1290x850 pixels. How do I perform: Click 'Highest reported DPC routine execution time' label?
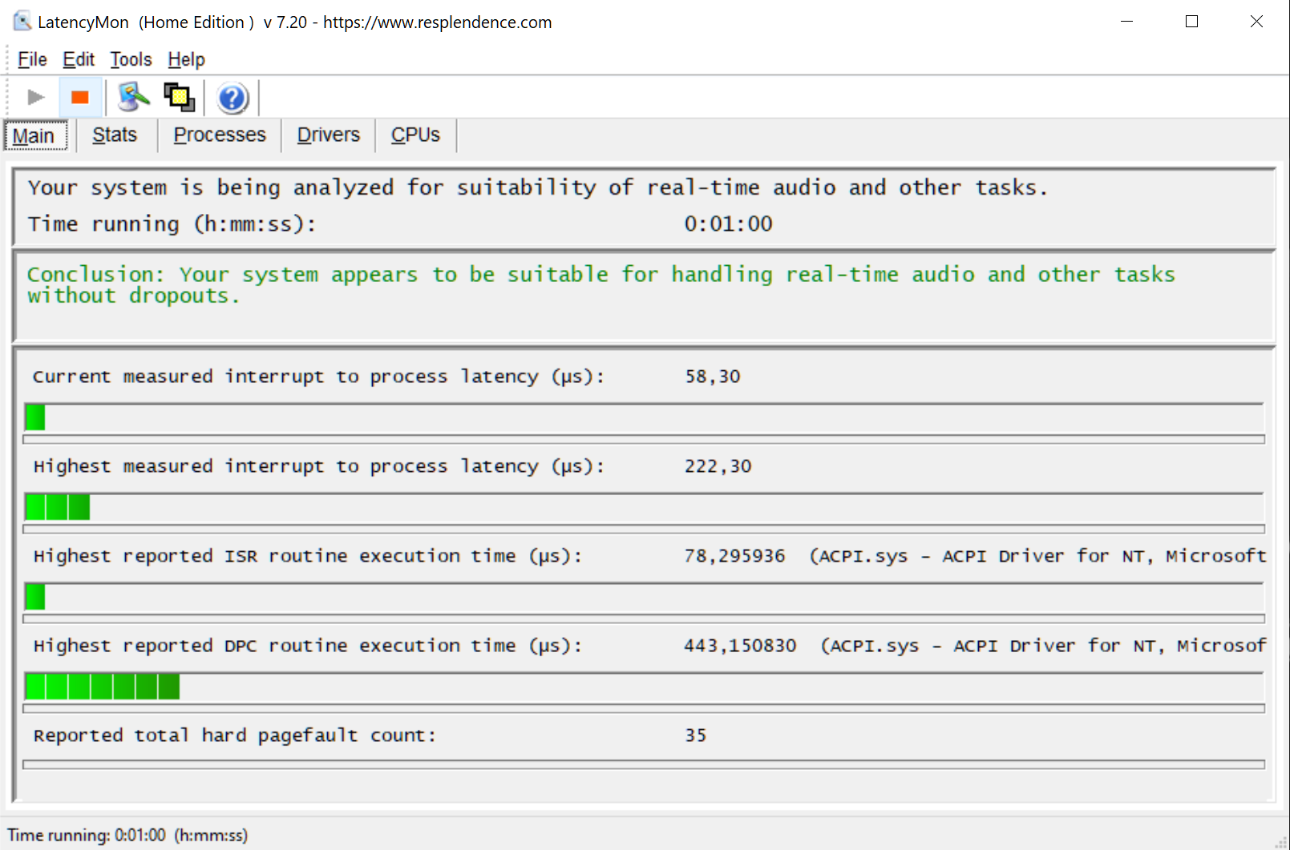(x=307, y=646)
